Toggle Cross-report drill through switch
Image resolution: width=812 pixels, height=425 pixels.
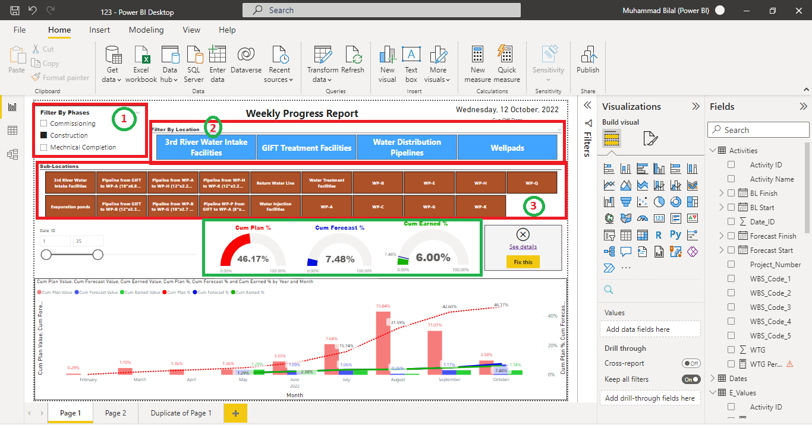[x=691, y=363]
